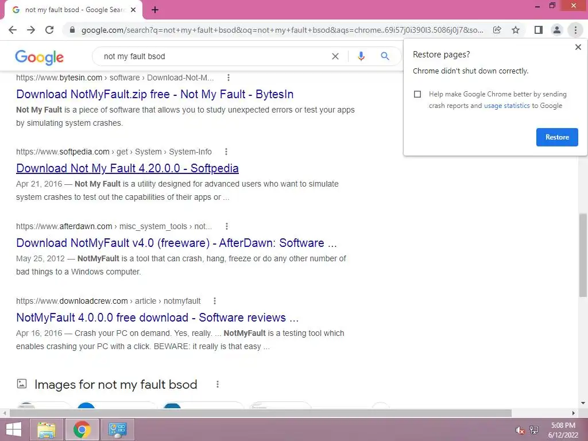The width and height of the screenshot is (588, 441).
Task: Bookmark this page with the star icon
Action: click(516, 30)
